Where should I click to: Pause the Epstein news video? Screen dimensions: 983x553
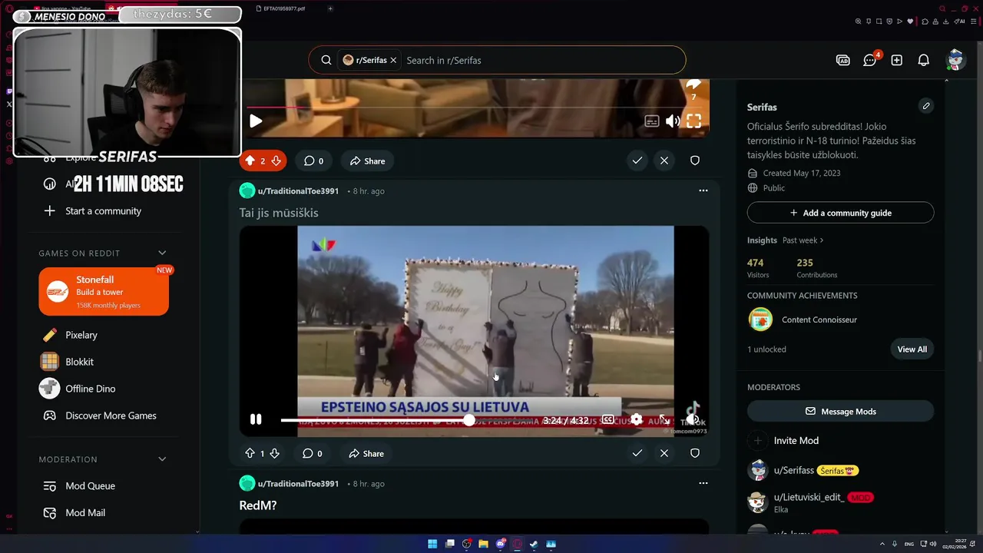point(256,419)
